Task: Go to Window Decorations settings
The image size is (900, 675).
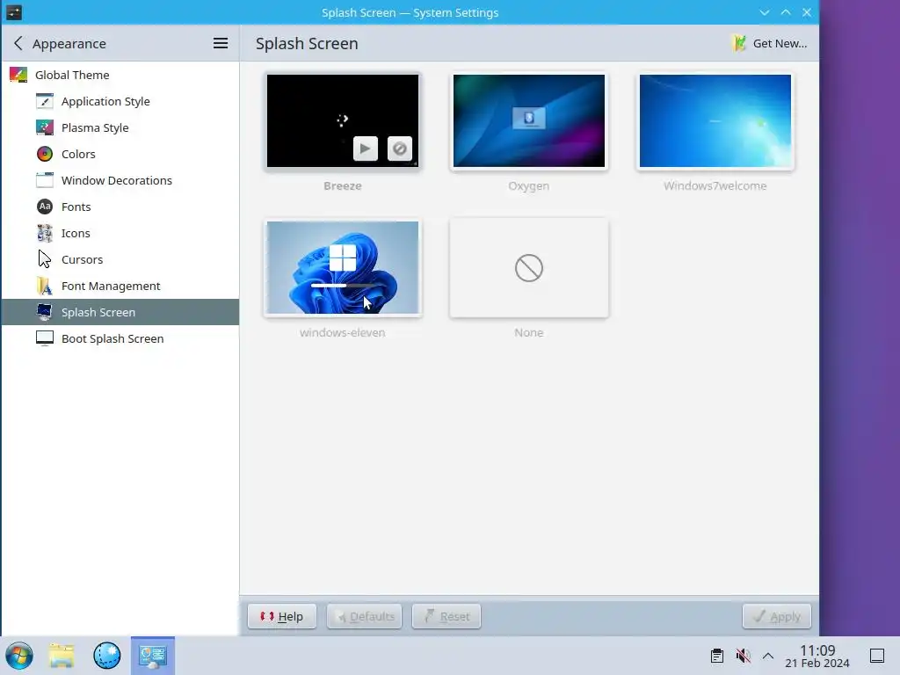Action: point(120,180)
